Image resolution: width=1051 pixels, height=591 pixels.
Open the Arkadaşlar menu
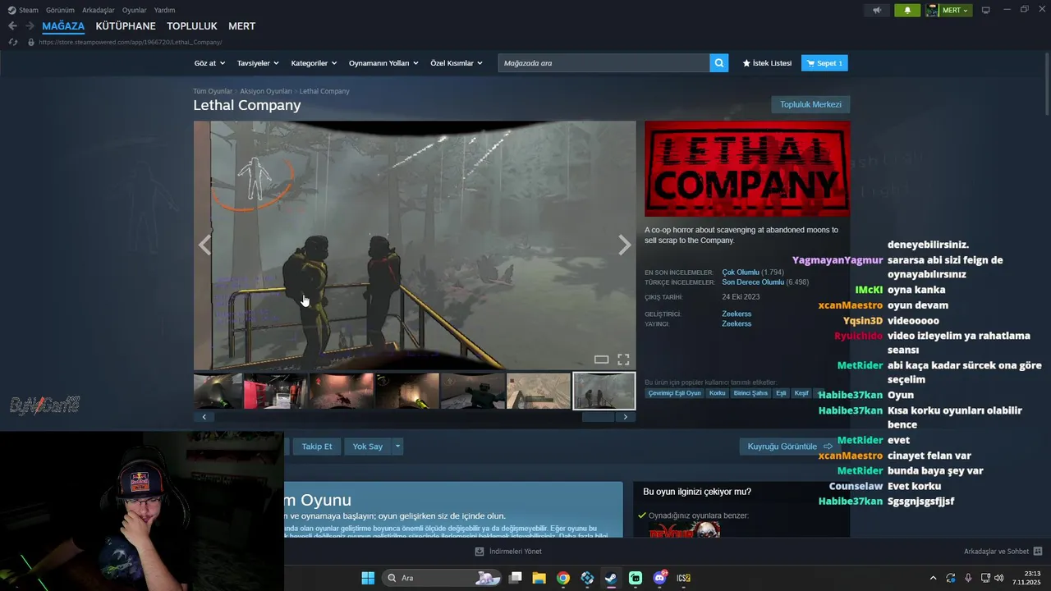click(99, 10)
